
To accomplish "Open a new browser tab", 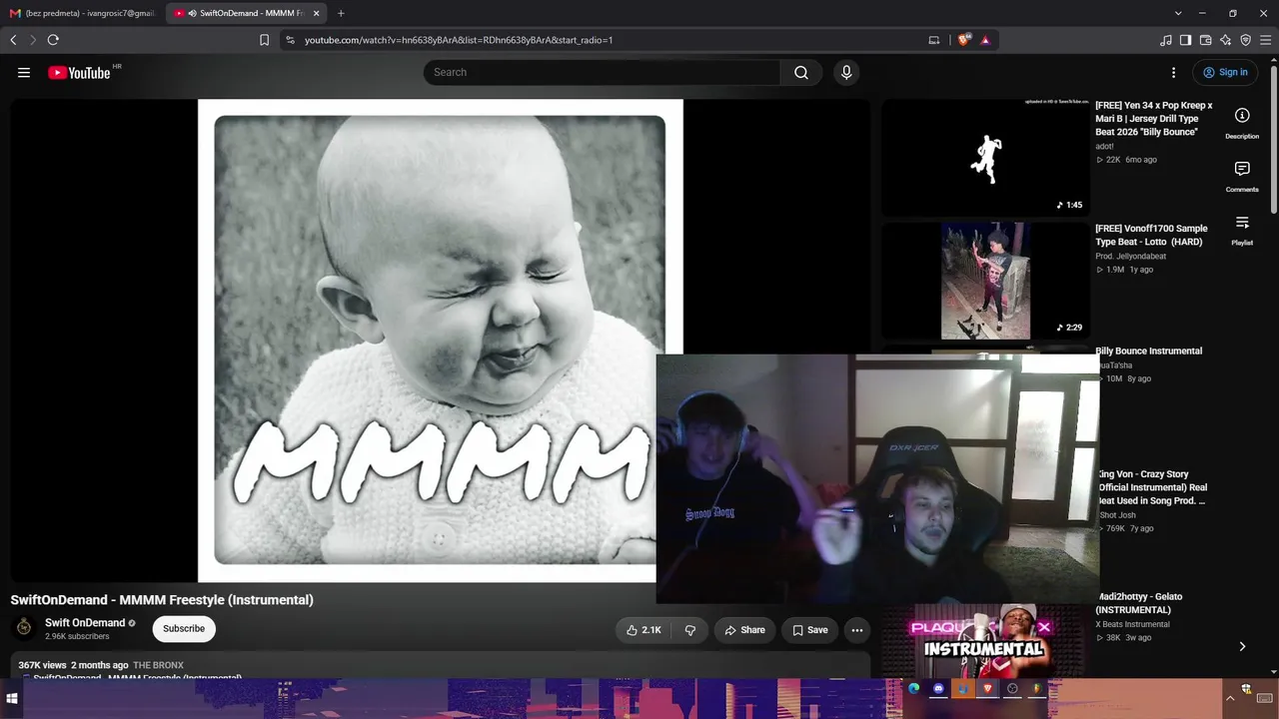I will pos(341,13).
